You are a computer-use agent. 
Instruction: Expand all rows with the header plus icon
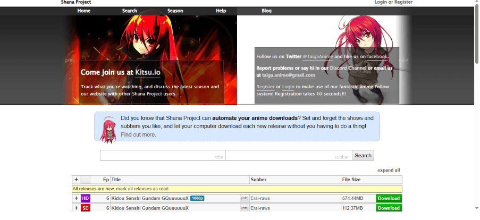click(x=76, y=180)
